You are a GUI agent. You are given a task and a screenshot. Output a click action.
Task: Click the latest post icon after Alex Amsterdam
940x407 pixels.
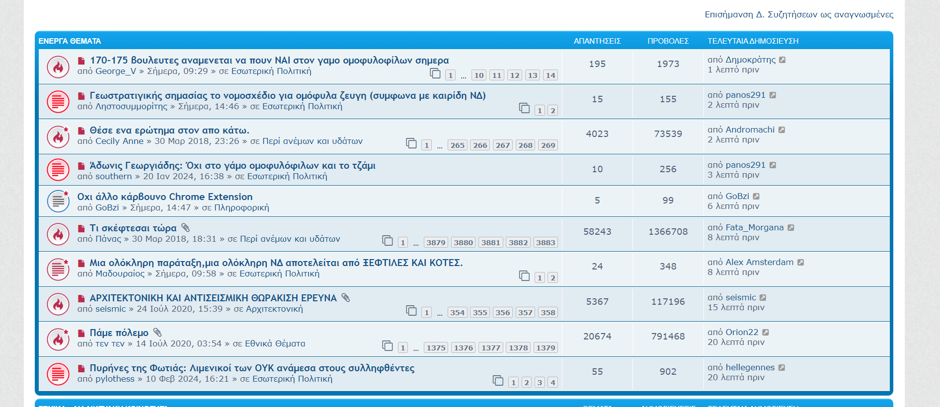coord(801,263)
